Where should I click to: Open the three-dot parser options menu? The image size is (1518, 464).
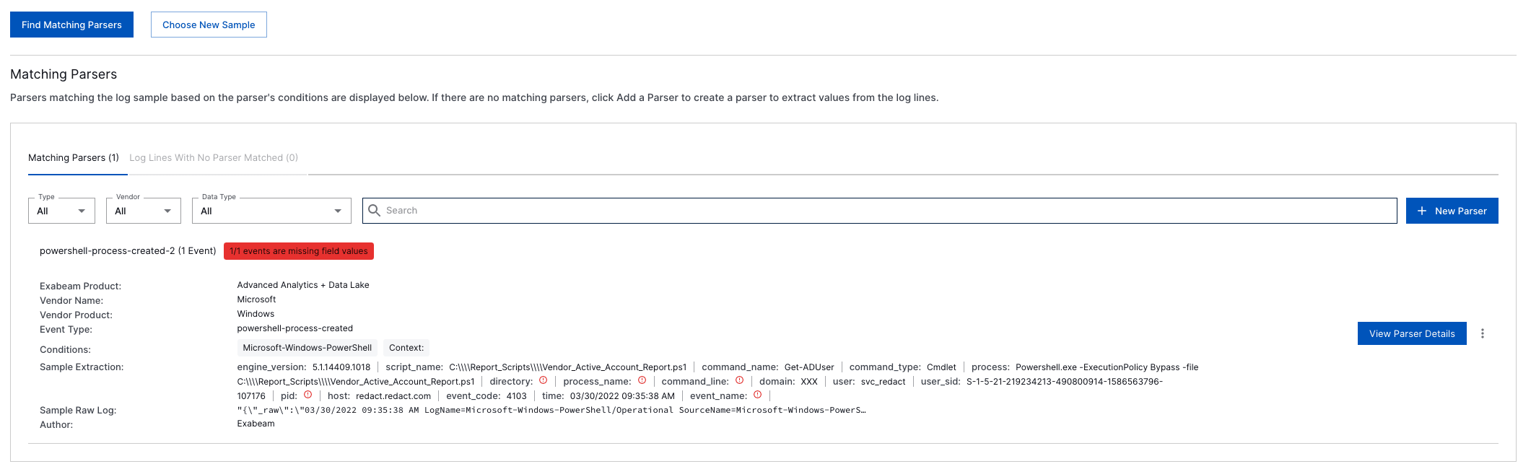point(1483,333)
